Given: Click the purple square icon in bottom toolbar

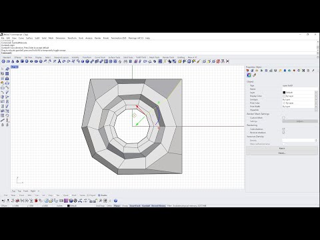Looking at the screenshot, I should pos(66,201).
